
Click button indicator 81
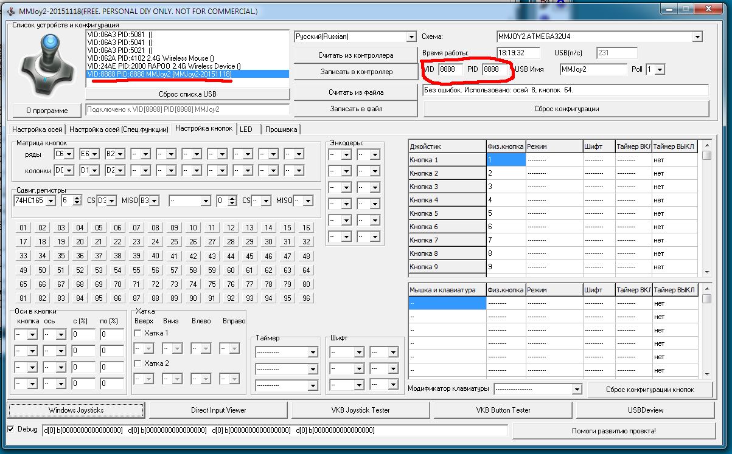(x=23, y=298)
